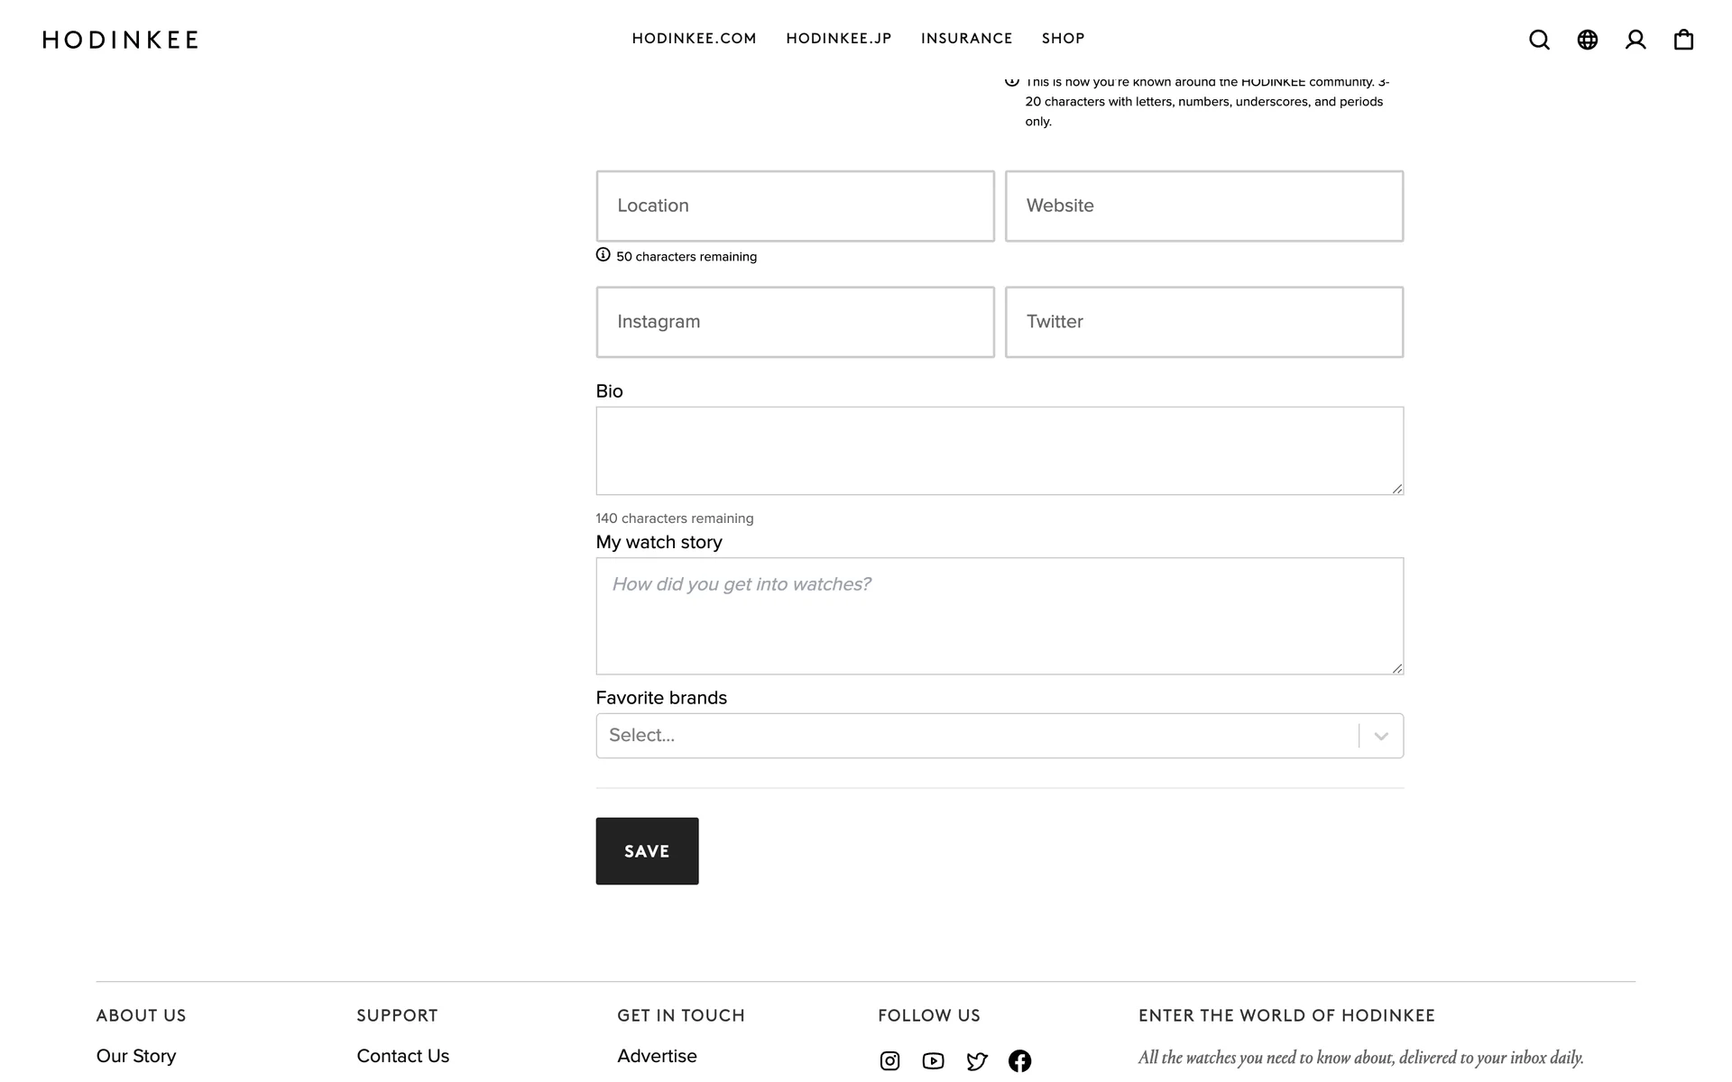The height and width of the screenshot is (1082, 1732).
Task: Visit HODINKEE Instagram footer icon
Action: pos(889,1061)
